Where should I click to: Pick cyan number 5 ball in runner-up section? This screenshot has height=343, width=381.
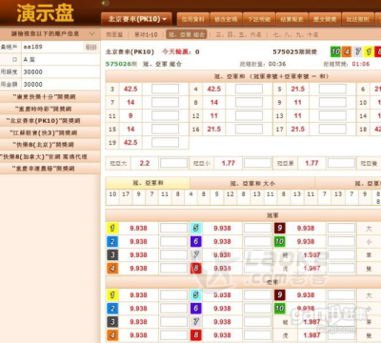(x=196, y=294)
